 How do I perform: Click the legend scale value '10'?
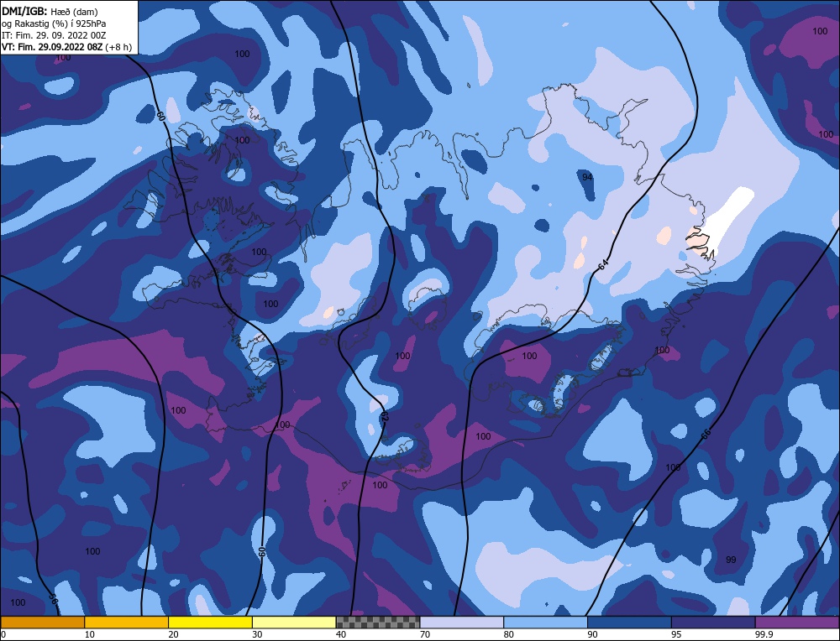pos(90,634)
